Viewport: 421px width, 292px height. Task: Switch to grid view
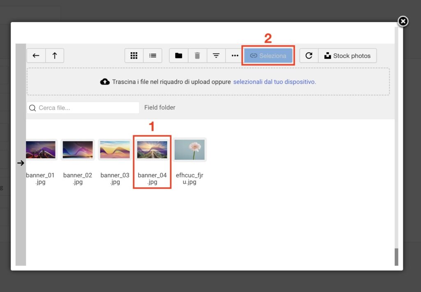pos(134,55)
